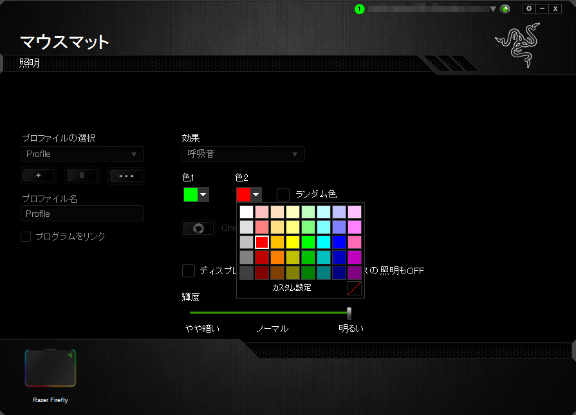
Task: Open the プロファイルの選択 dropdown
Action: 82,154
